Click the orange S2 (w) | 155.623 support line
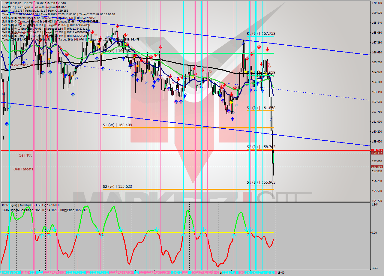Screen dimensions: 384x276 180,190
